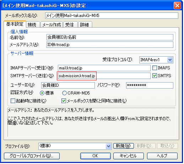
Task: Open ヘルプ button
Action: (x=162, y=156)
